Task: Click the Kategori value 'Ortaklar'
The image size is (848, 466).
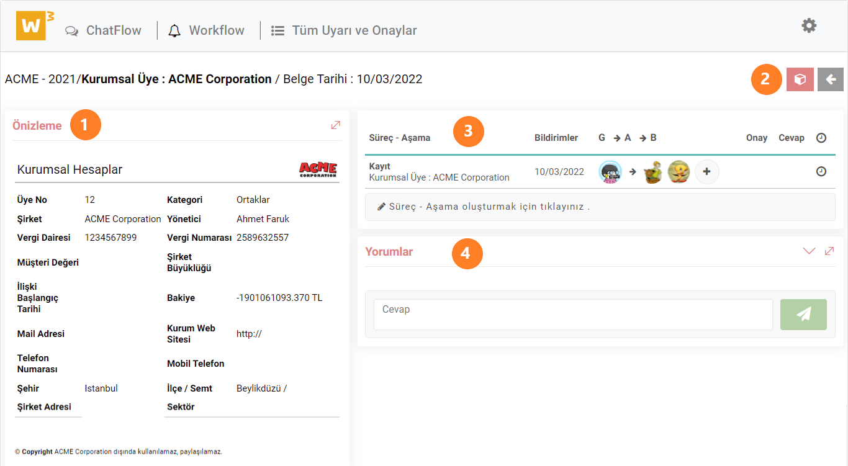Action: (253, 200)
